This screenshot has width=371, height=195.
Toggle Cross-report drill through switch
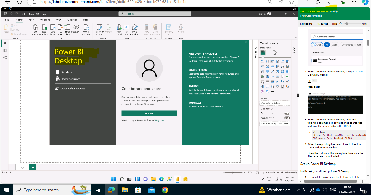point(287,113)
